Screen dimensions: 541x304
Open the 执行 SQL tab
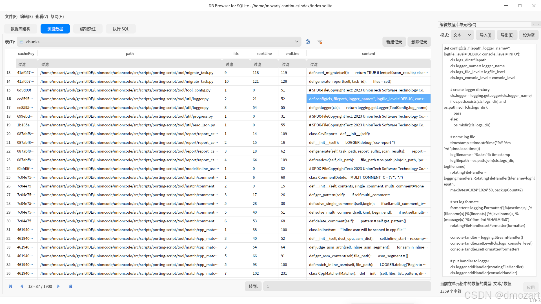[x=121, y=29]
